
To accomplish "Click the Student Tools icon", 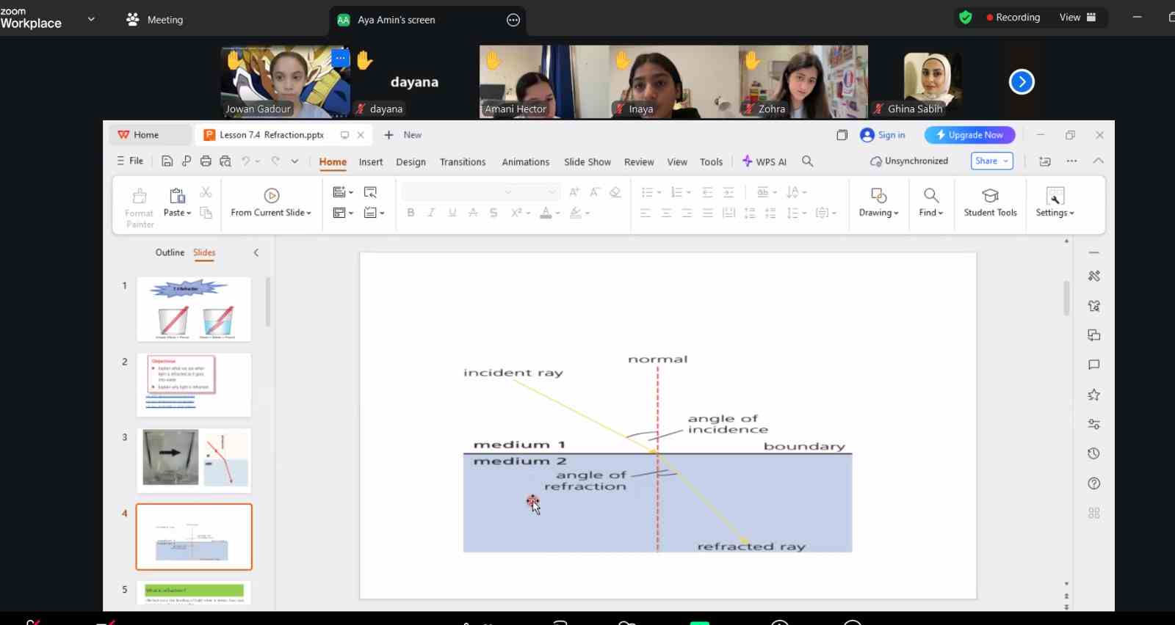I will (990, 196).
